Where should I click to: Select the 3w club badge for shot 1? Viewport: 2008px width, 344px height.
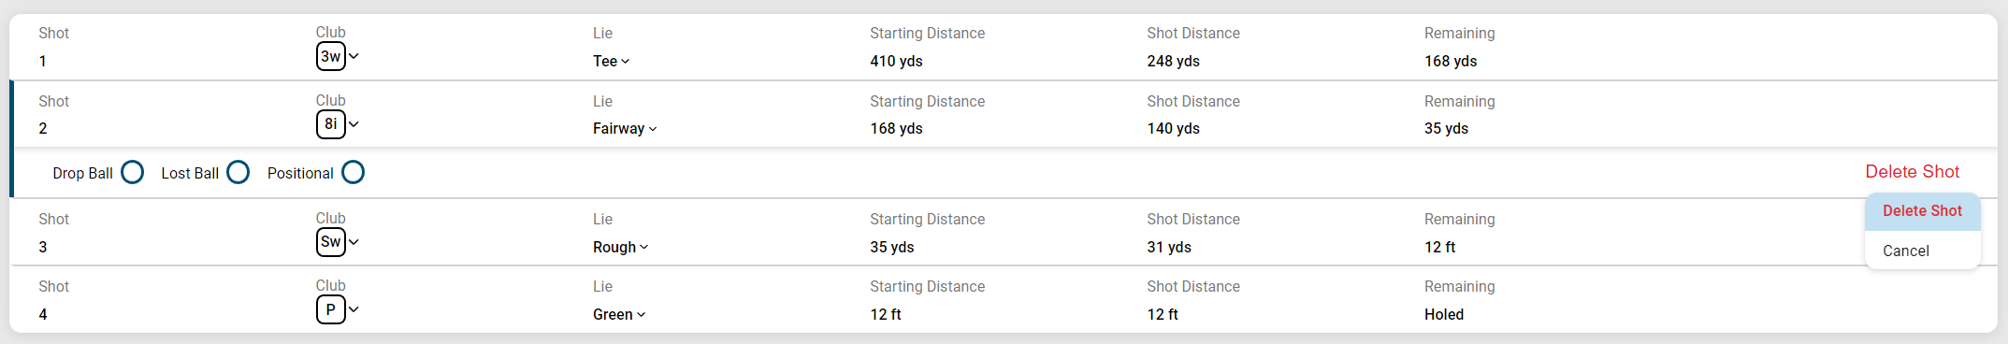(x=331, y=56)
